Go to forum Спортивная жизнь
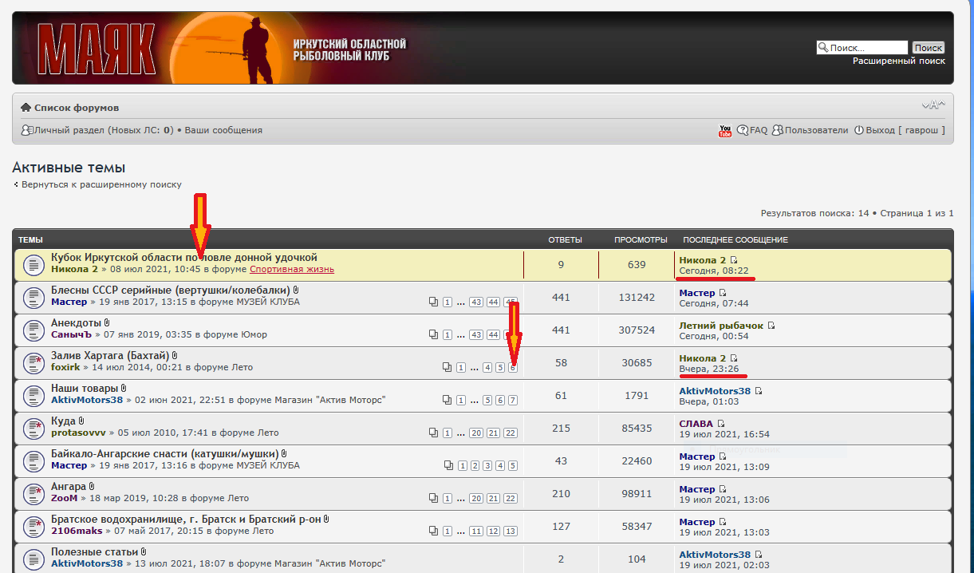 coord(292,269)
